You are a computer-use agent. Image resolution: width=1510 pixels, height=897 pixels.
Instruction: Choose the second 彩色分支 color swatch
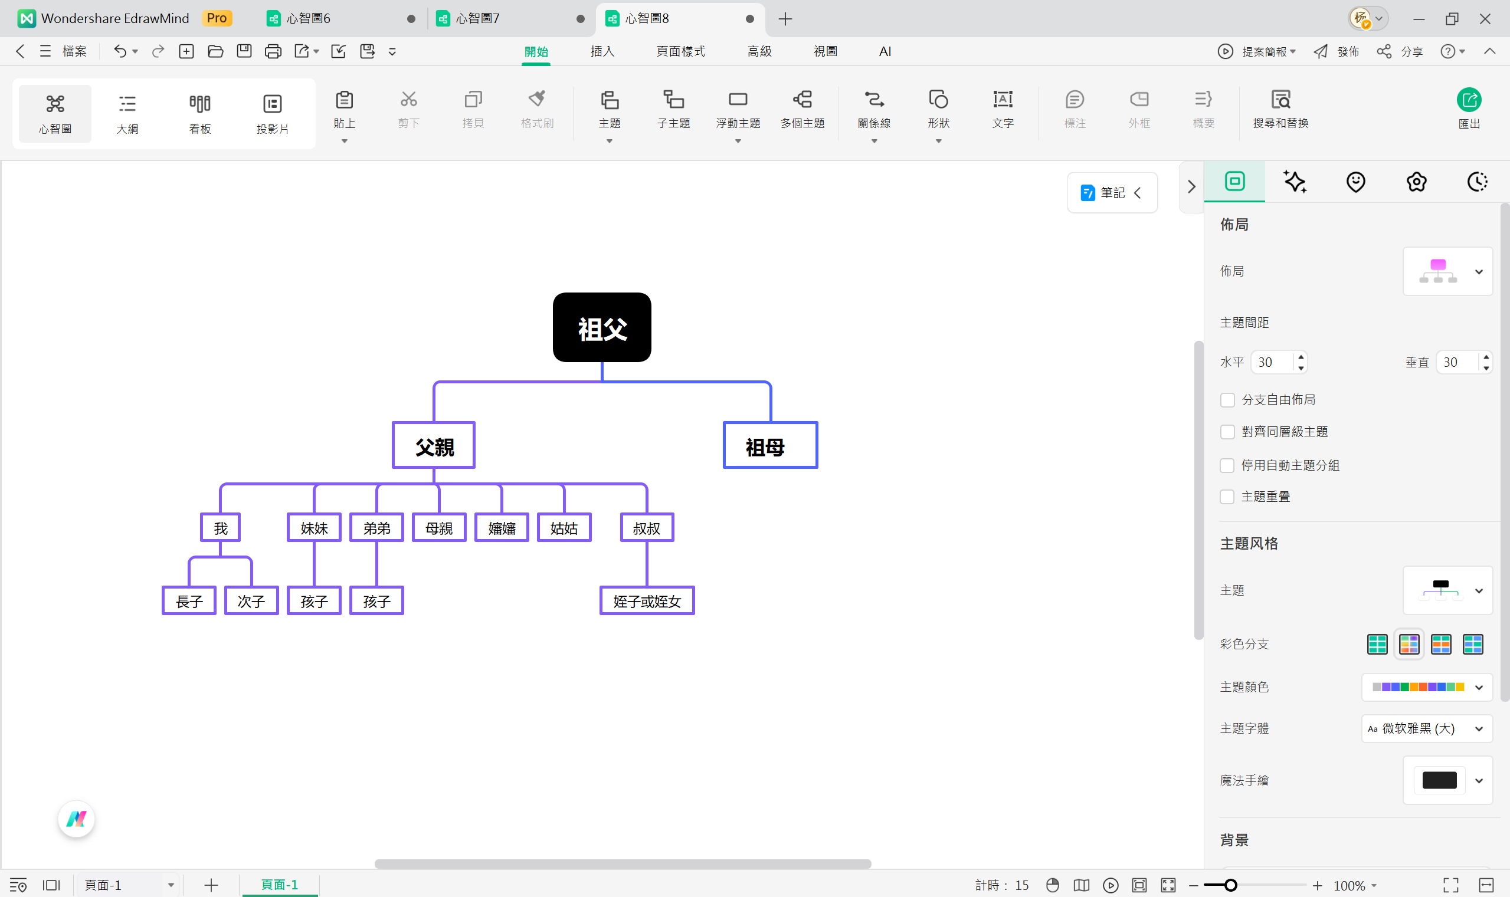coord(1409,644)
